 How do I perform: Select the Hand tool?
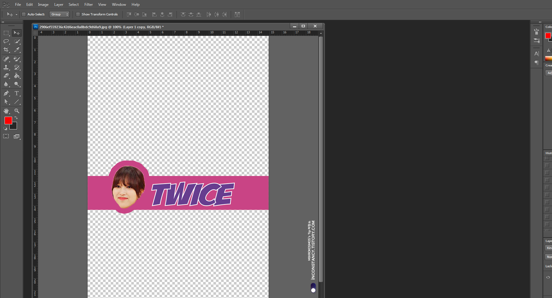point(6,111)
